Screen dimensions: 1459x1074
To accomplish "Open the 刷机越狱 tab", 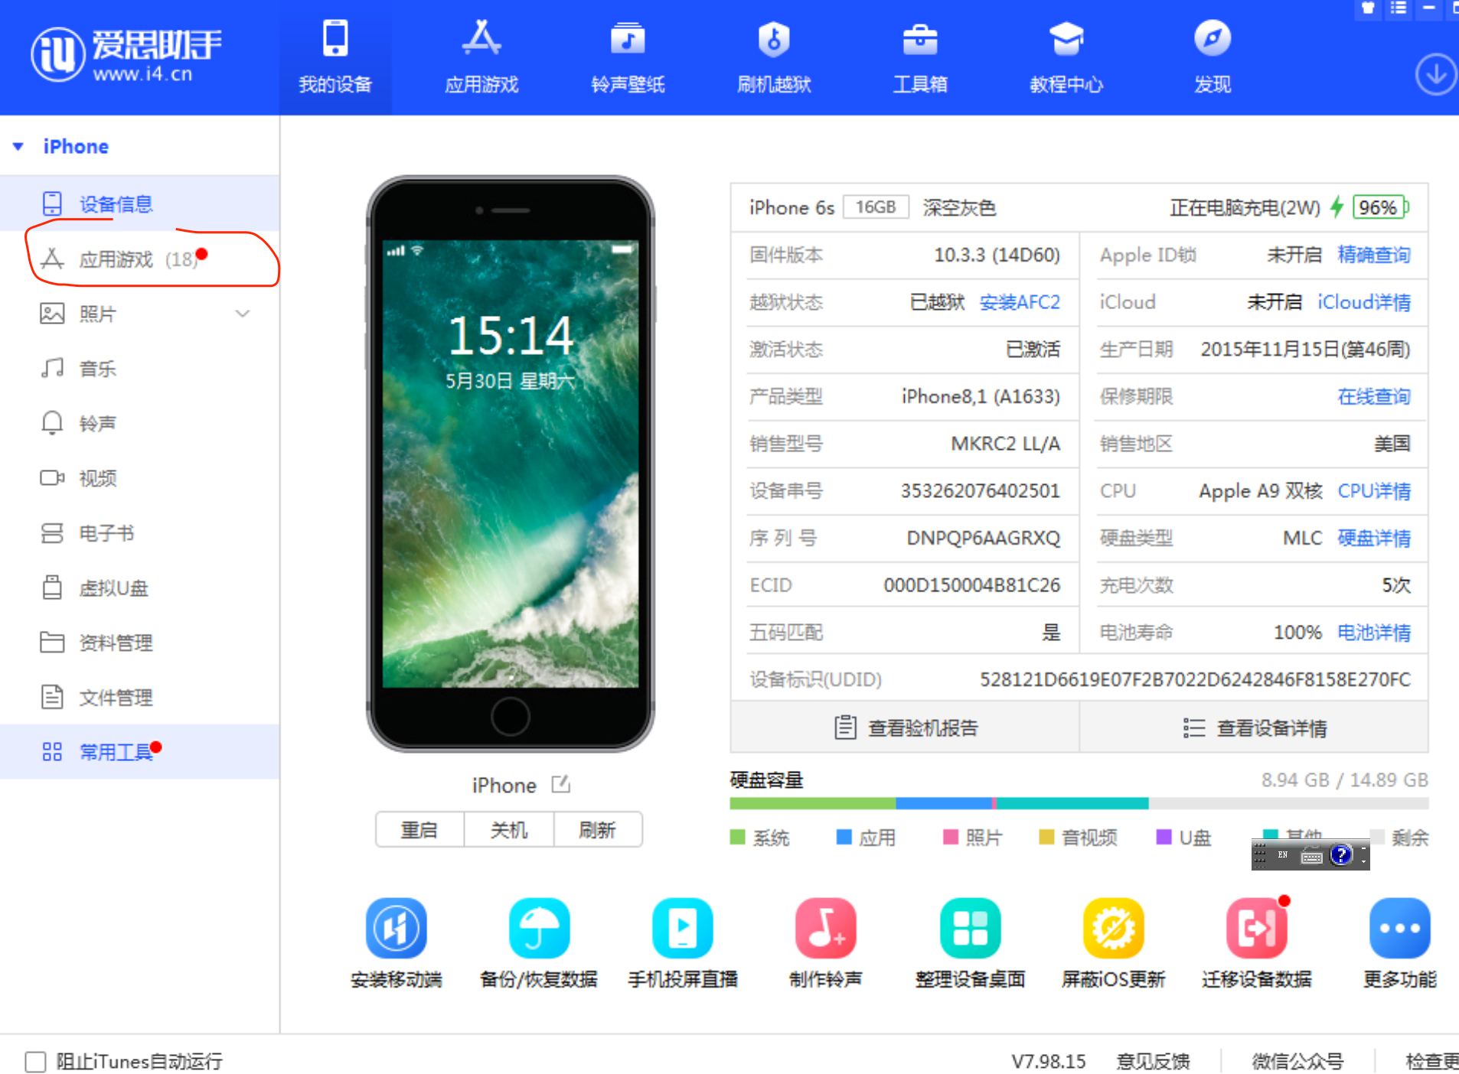I will (x=774, y=57).
